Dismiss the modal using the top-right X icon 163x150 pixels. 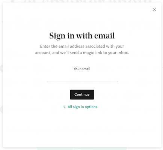(x=154, y=9)
